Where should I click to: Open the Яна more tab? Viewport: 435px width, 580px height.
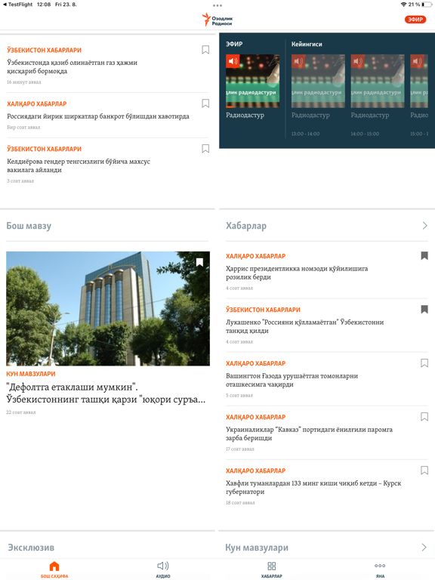point(380,569)
